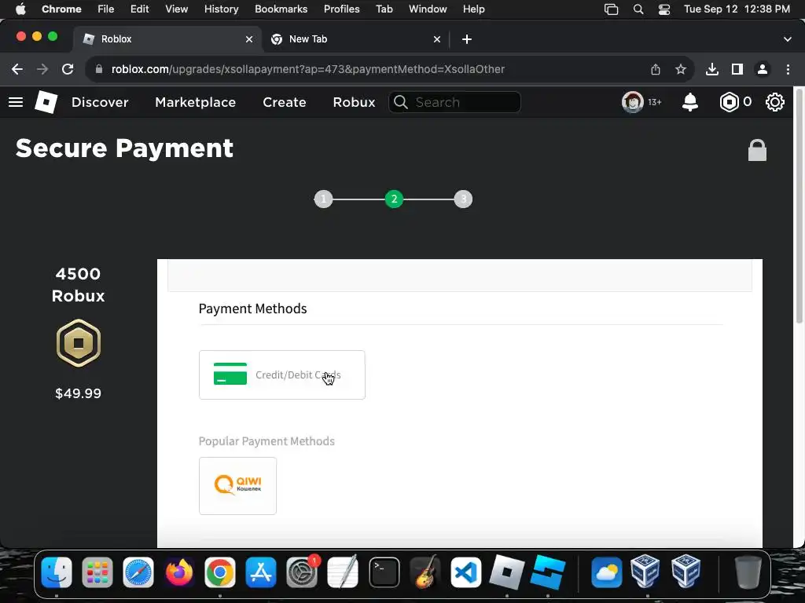This screenshot has width=805, height=603.
Task: Click the share page icon in address bar
Action: click(x=656, y=69)
